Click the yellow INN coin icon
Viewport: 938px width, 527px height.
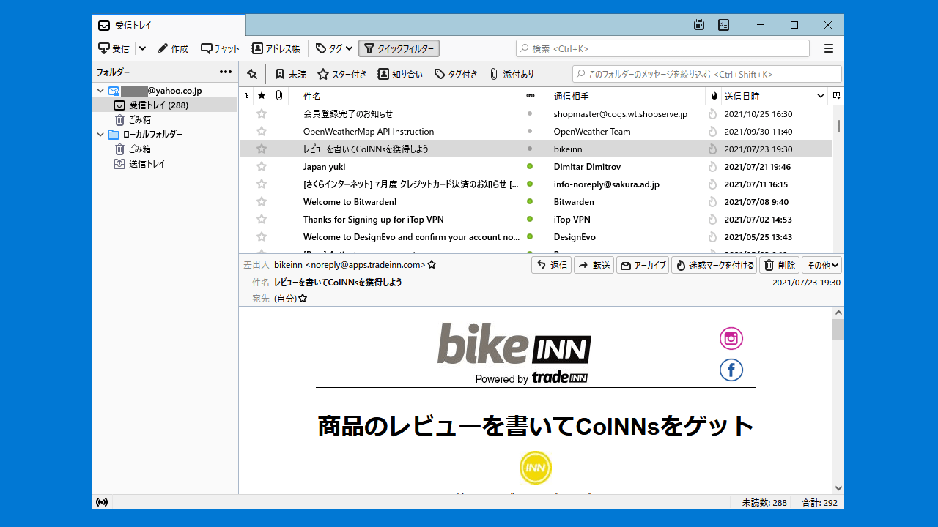[x=536, y=468]
